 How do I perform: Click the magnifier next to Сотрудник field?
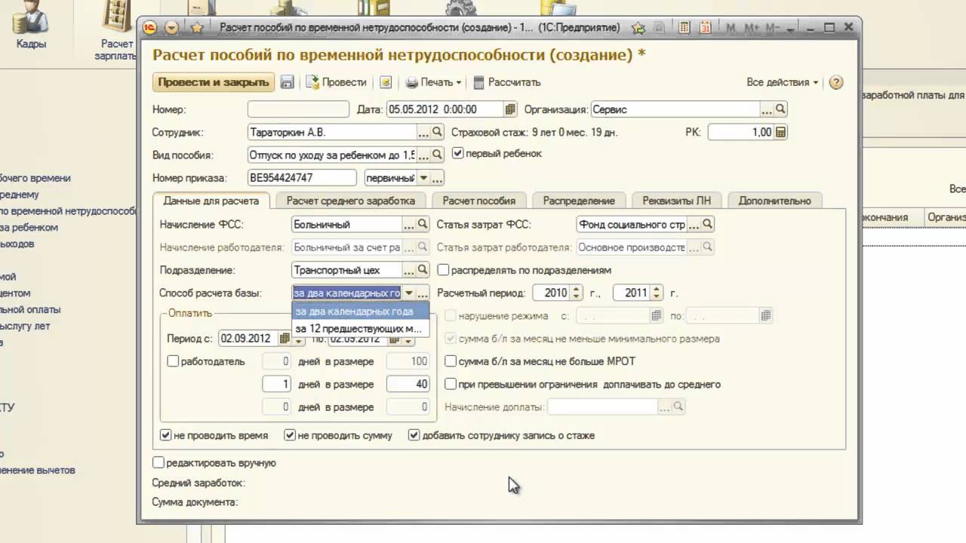tap(437, 132)
